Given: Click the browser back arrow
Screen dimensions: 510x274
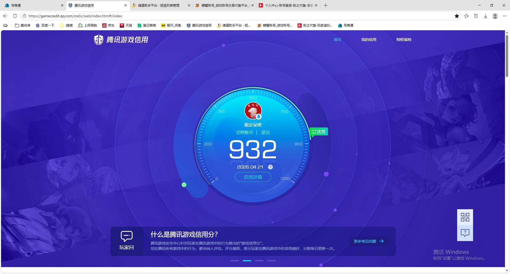Looking at the screenshot, I should pyautogui.click(x=5, y=16).
